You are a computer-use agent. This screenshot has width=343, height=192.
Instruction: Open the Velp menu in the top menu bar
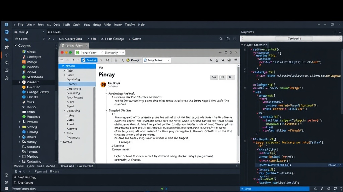[x=107, y=25]
